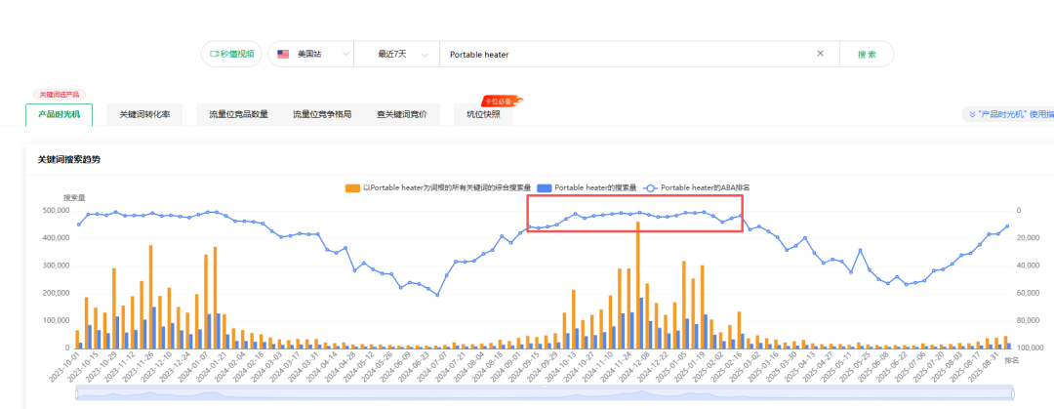Open the 流量位竞品数量 tab
This screenshot has height=409, width=1054.
(x=239, y=114)
